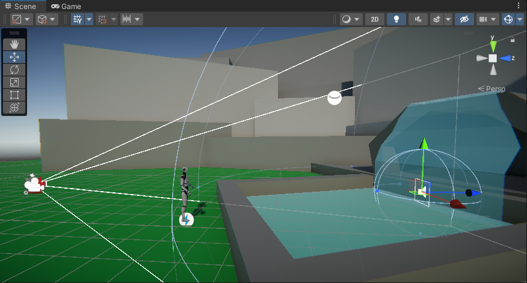Toggle 2D view mode
The image size is (527, 283).
[374, 19]
